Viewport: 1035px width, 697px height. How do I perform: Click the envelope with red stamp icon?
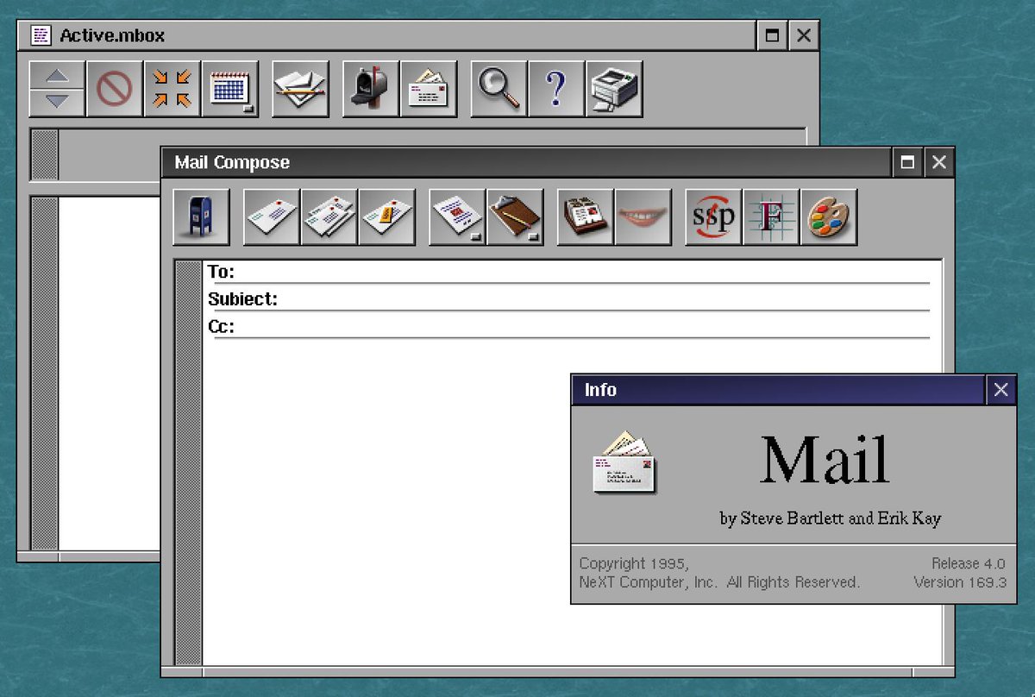click(x=457, y=217)
